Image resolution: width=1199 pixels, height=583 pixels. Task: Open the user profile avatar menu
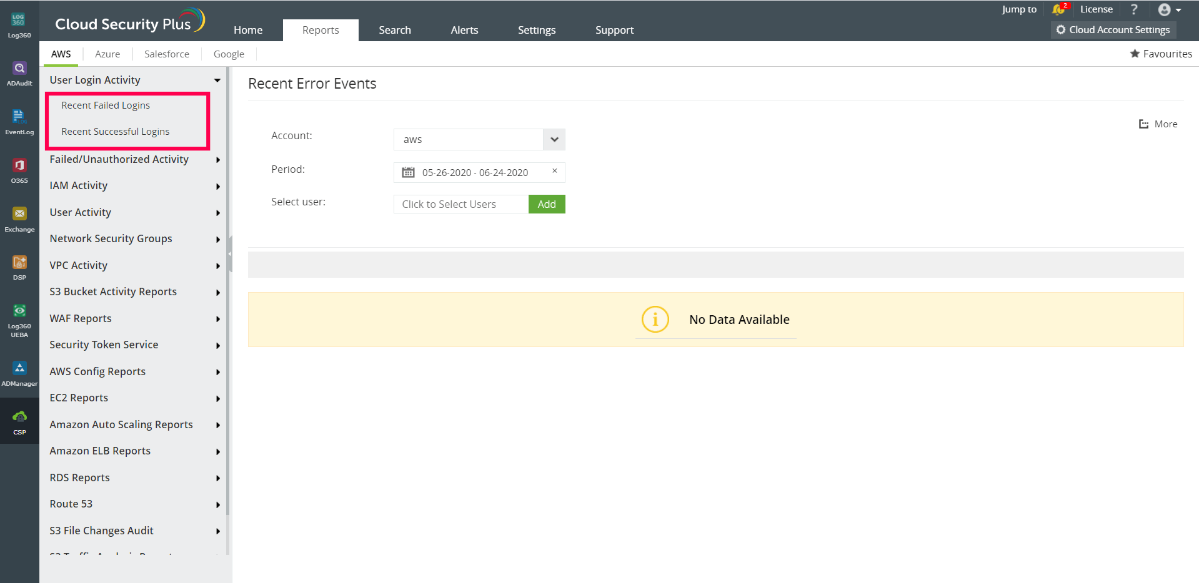coord(1169,9)
